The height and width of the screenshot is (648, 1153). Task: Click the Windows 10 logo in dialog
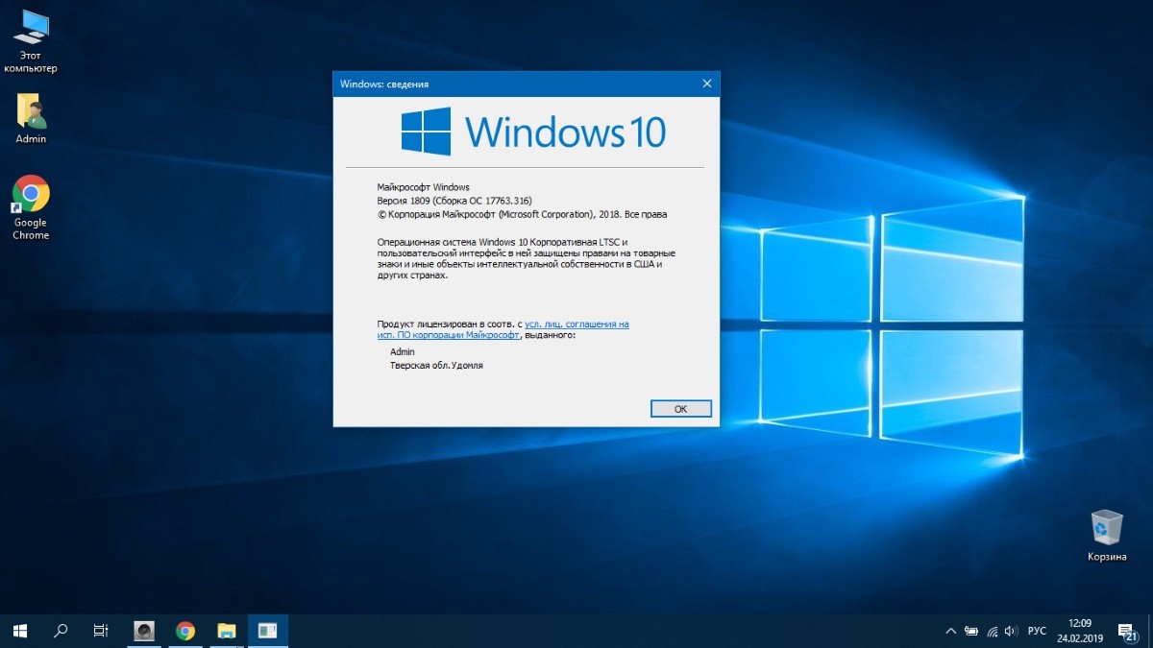tap(533, 131)
